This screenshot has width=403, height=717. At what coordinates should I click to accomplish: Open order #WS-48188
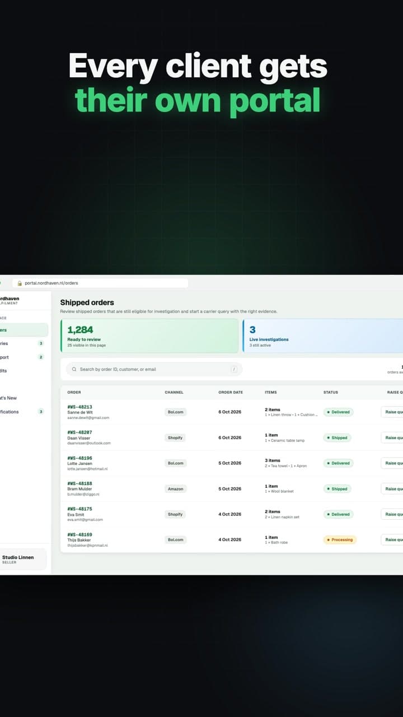tap(79, 483)
